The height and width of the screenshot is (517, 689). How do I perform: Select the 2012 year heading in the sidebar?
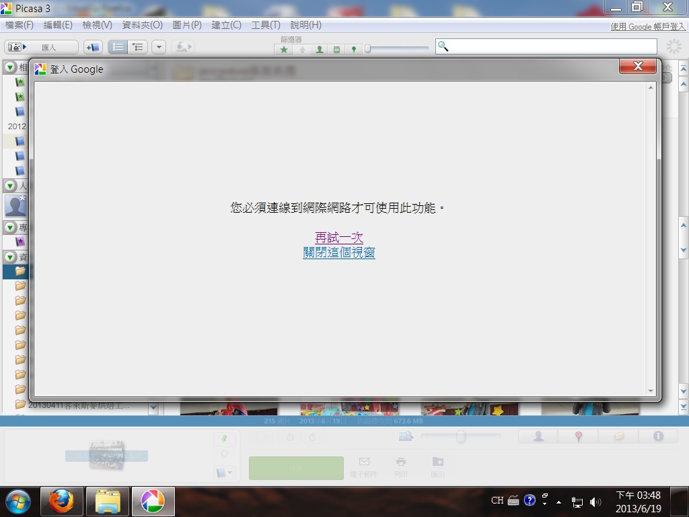(x=17, y=126)
